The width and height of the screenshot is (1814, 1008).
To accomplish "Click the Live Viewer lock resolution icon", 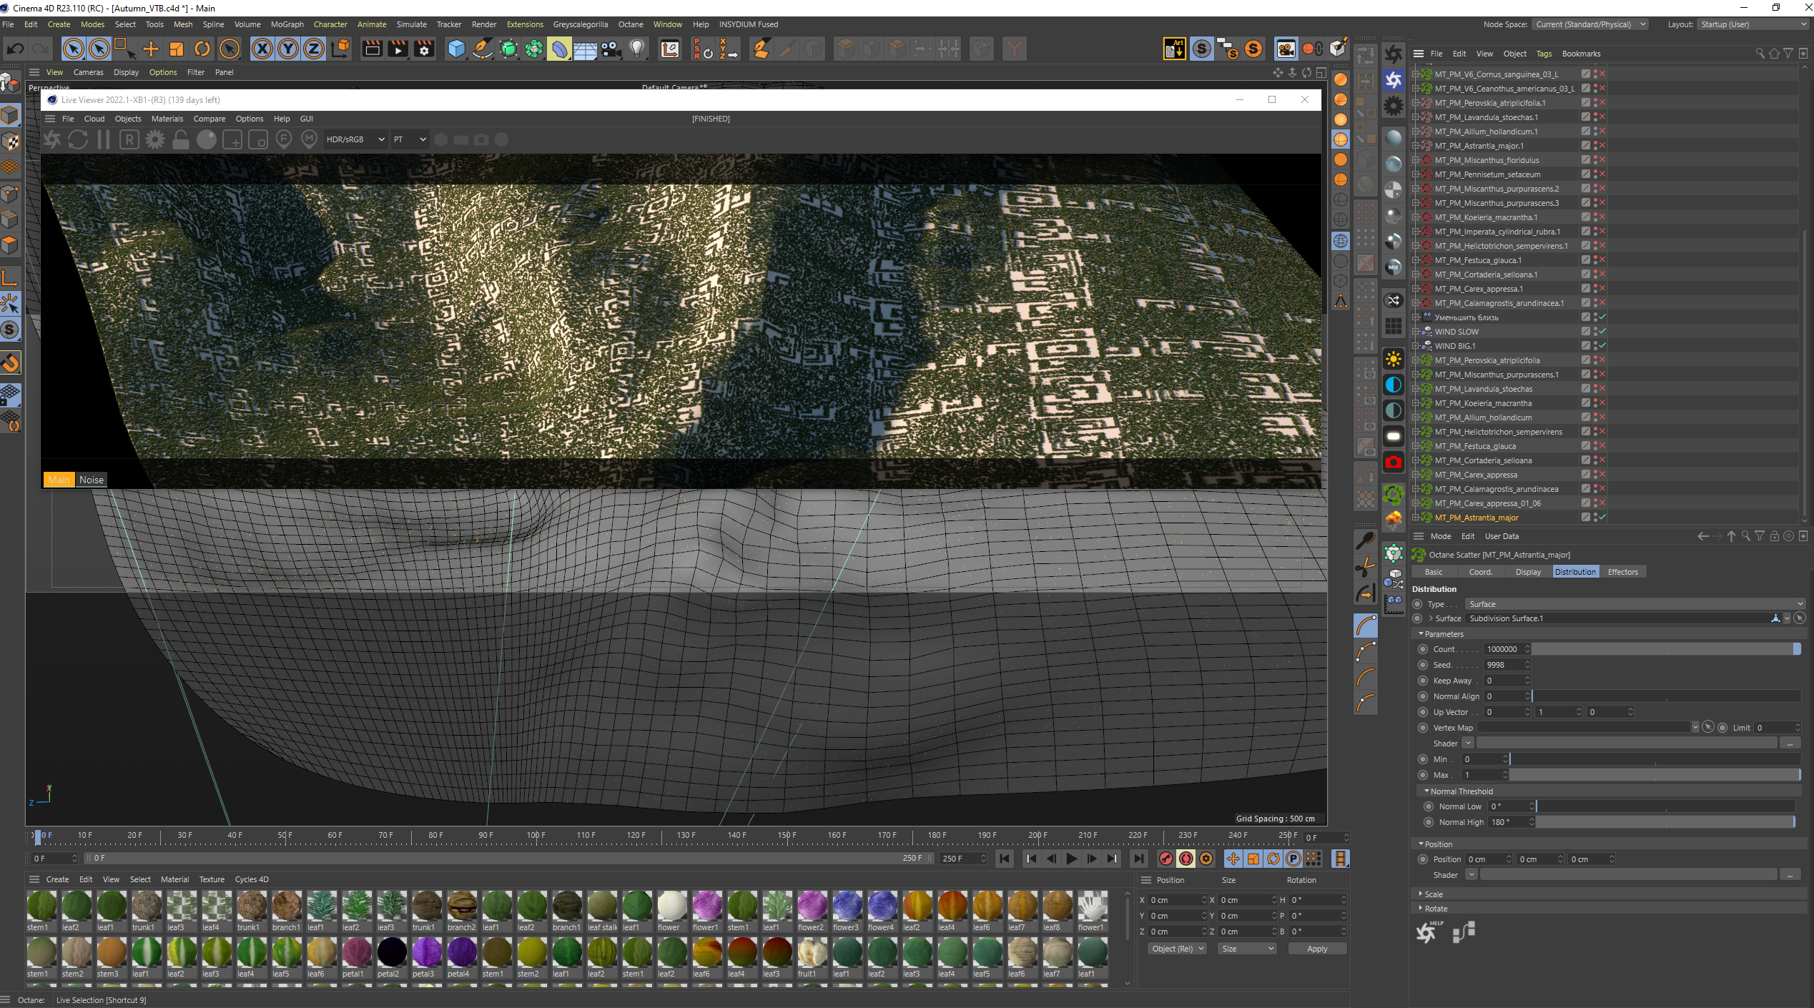I will point(181,139).
